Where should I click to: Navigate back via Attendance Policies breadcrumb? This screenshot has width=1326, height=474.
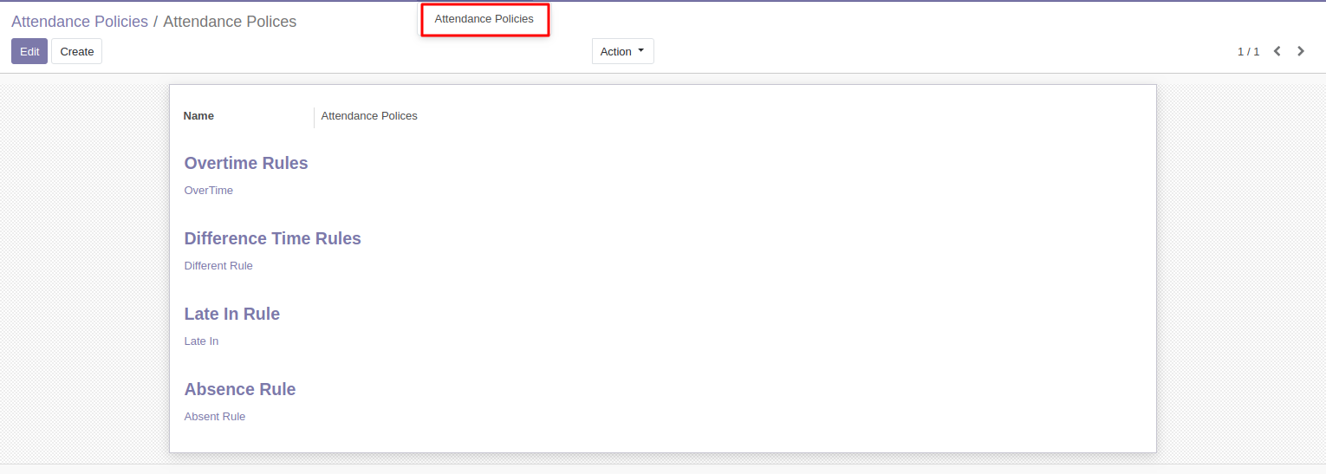(80, 22)
